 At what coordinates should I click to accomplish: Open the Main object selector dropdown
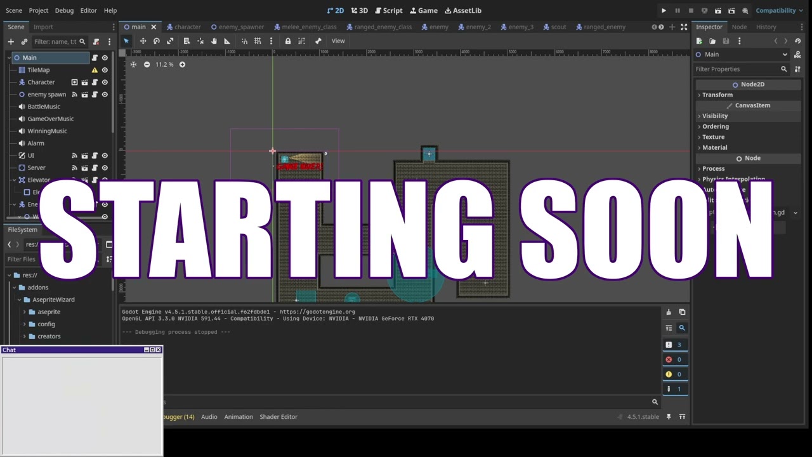click(x=741, y=55)
